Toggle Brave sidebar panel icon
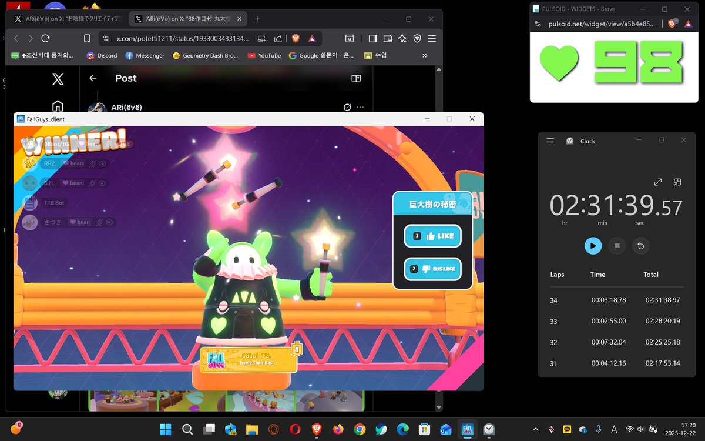 click(372, 38)
